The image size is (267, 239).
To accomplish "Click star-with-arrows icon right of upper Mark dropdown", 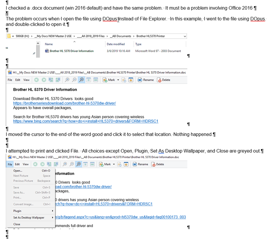I will coord(124,80).
